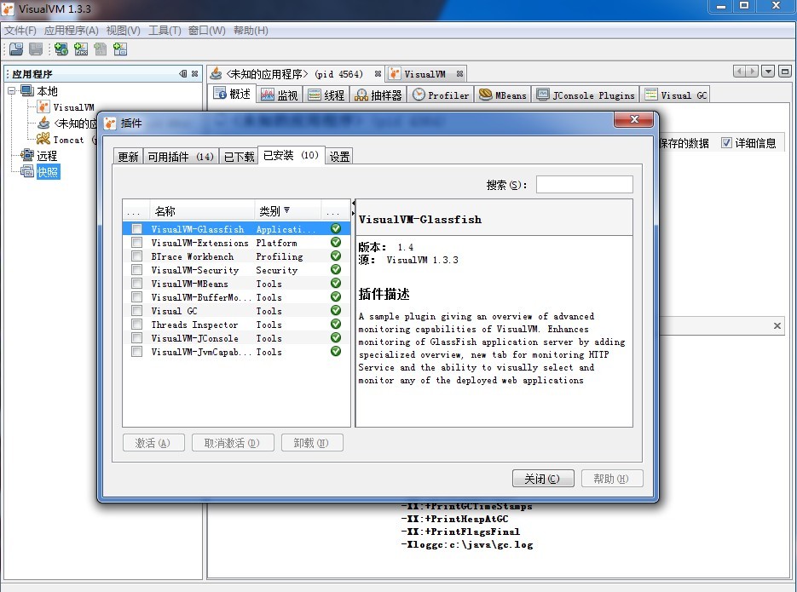Toggle the 详细信息 checkbox
Viewport: 797px width, 592px height.
coord(727,143)
